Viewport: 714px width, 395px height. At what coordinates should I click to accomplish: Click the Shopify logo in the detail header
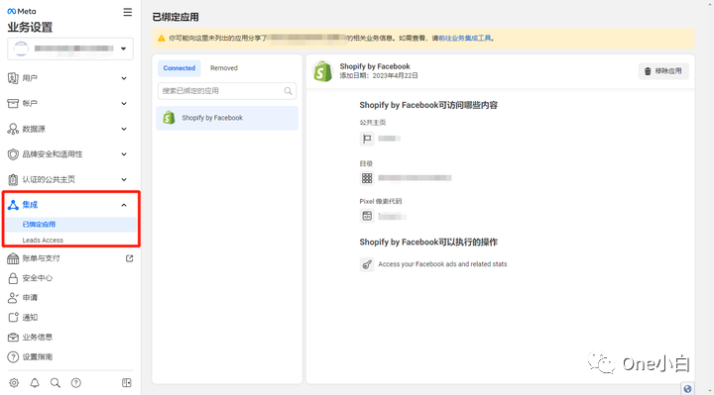click(x=323, y=71)
